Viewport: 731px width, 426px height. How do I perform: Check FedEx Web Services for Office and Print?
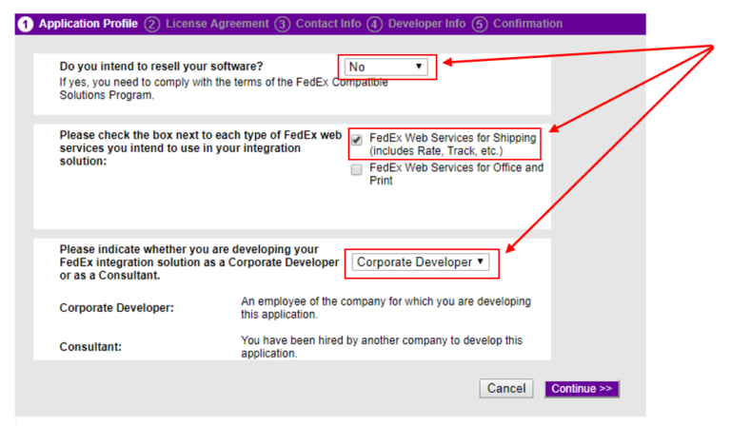click(357, 169)
